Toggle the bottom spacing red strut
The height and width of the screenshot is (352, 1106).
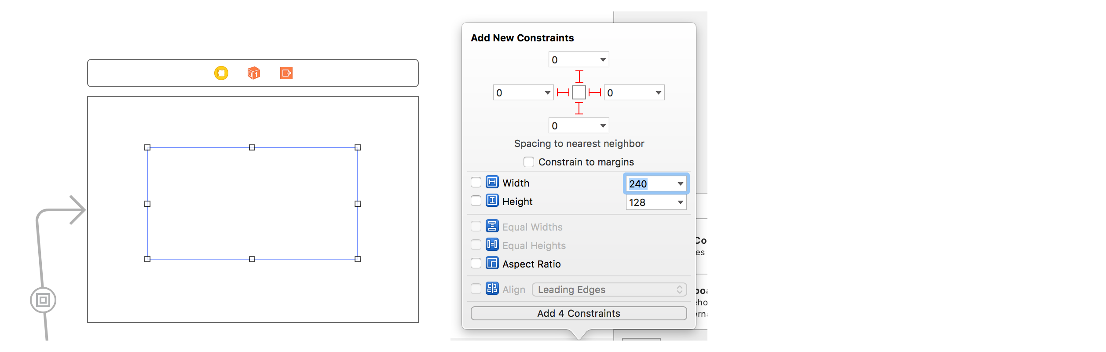click(x=579, y=108)
